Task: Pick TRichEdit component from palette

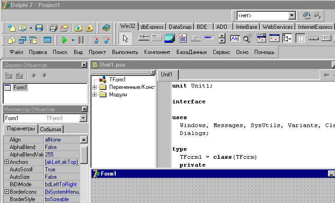Action: click(183, 38)
